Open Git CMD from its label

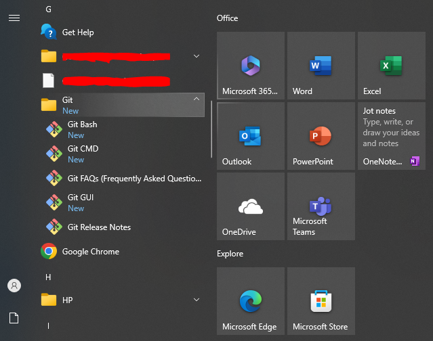coord(83,149)
